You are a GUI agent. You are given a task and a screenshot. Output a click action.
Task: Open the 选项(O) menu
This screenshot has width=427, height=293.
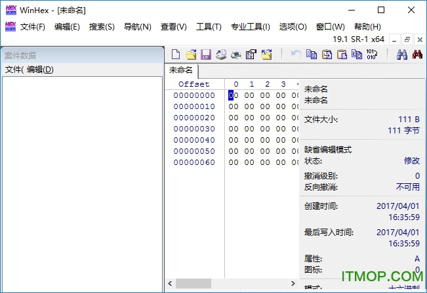[293, 27]
